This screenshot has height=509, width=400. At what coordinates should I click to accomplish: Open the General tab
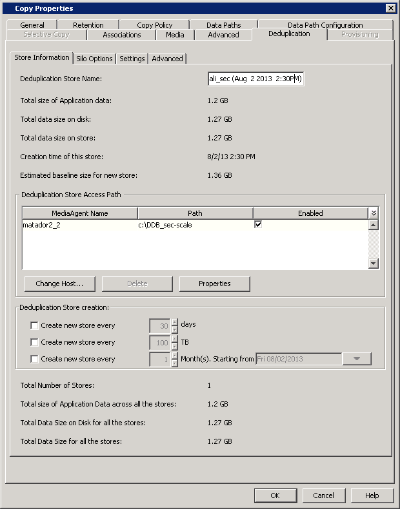pos(32,25)
